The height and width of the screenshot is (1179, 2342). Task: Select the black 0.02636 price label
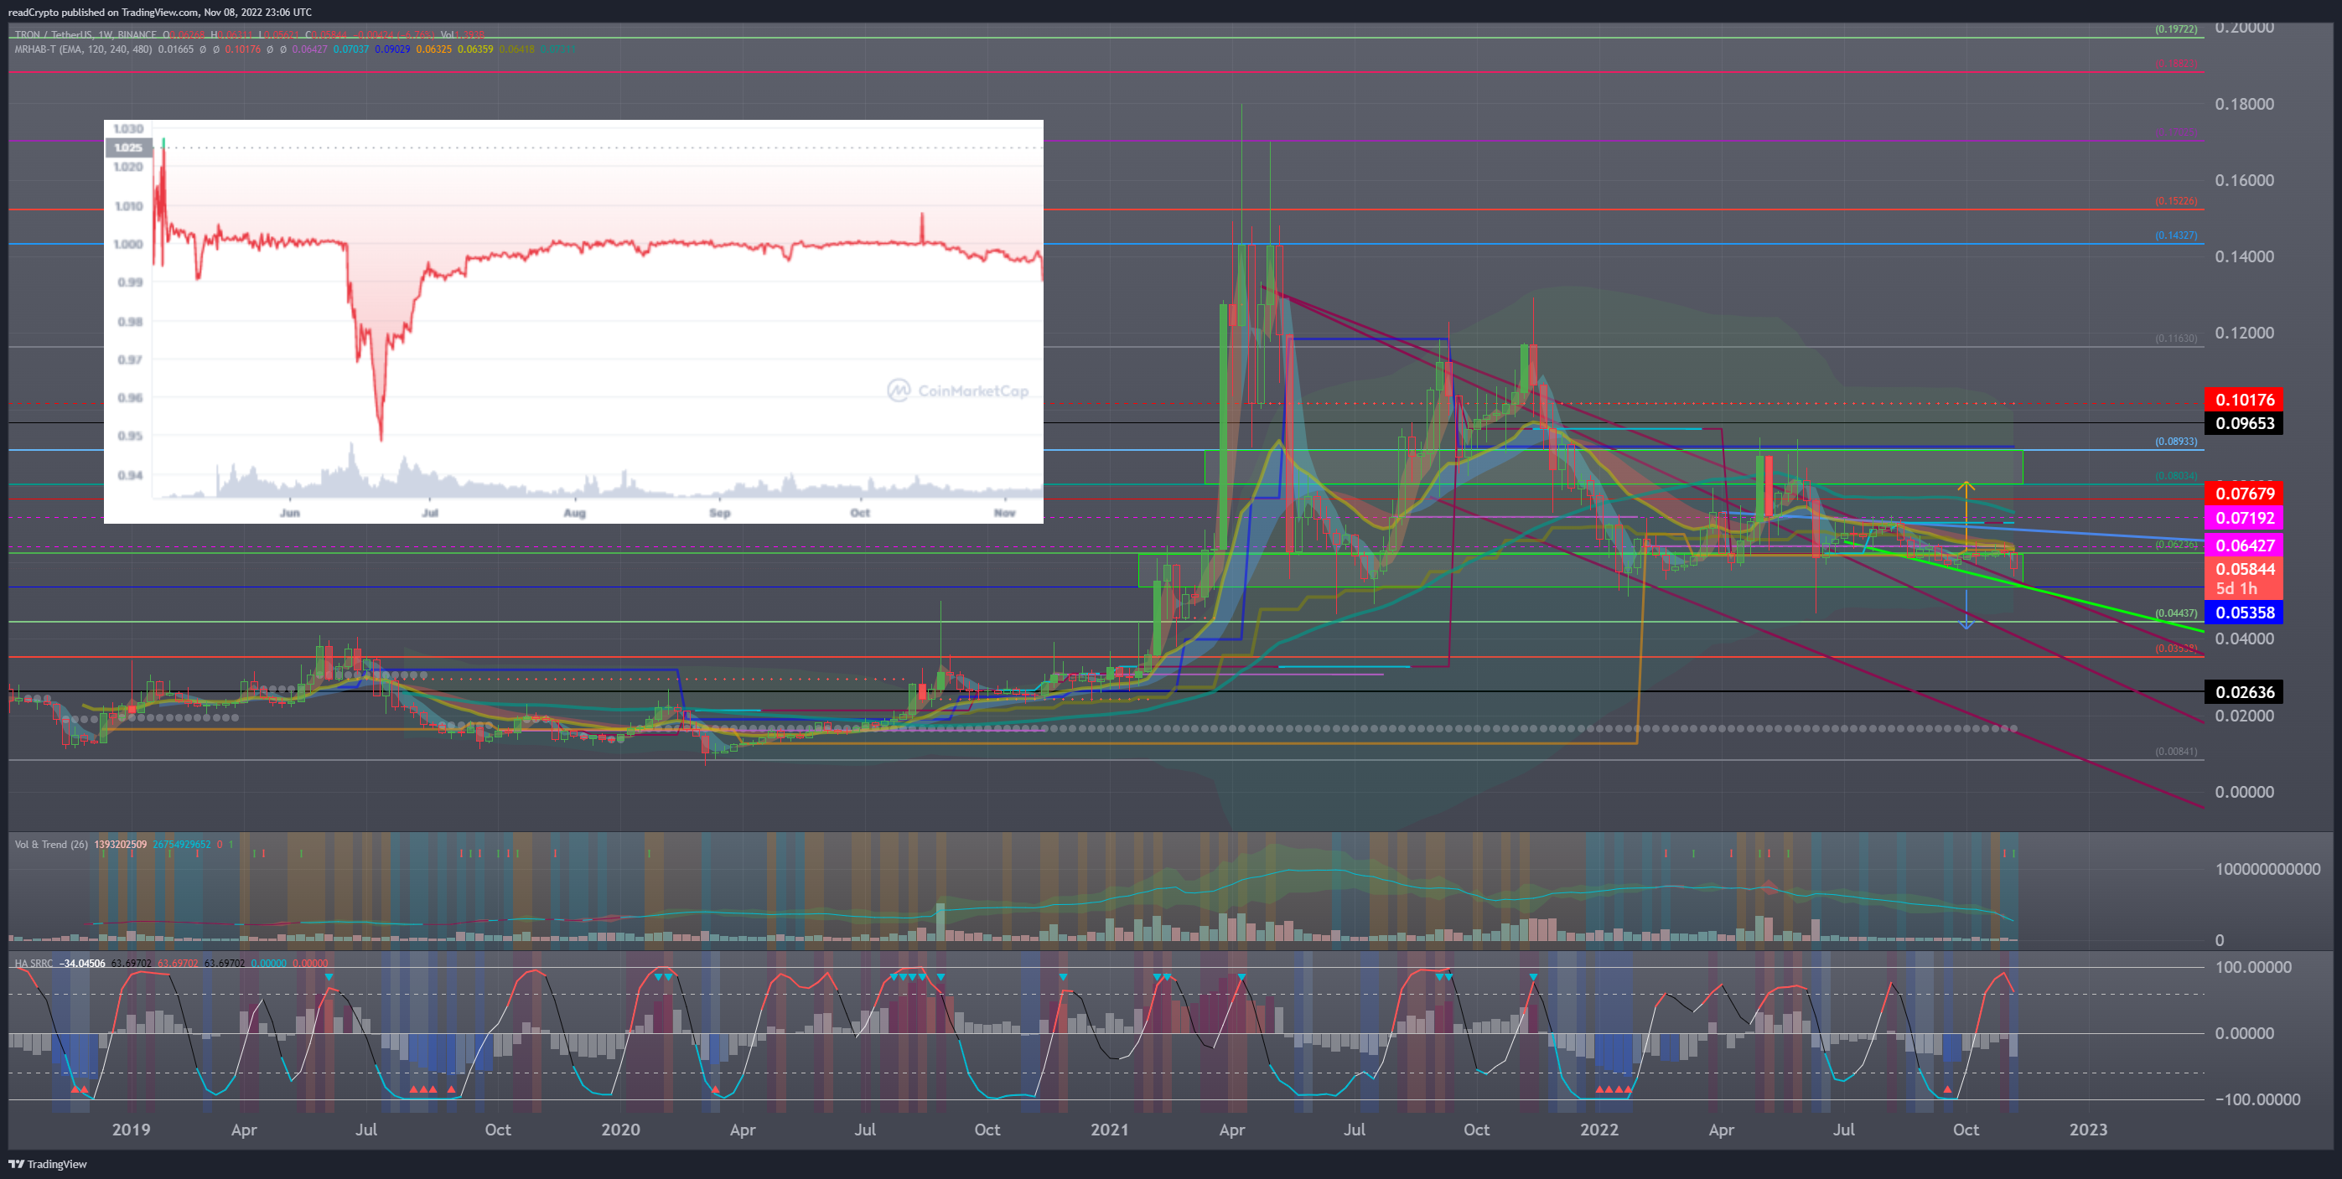point(2244,692)
